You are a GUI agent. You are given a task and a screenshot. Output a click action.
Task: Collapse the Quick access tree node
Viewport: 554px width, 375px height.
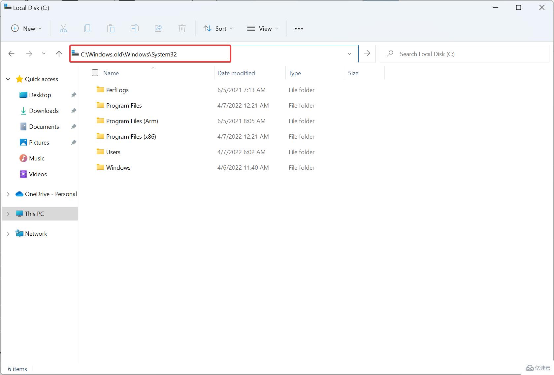(x=8, y=79)
